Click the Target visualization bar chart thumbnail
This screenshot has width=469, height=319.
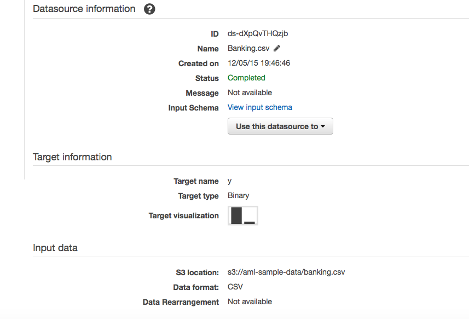coord(243,216)
